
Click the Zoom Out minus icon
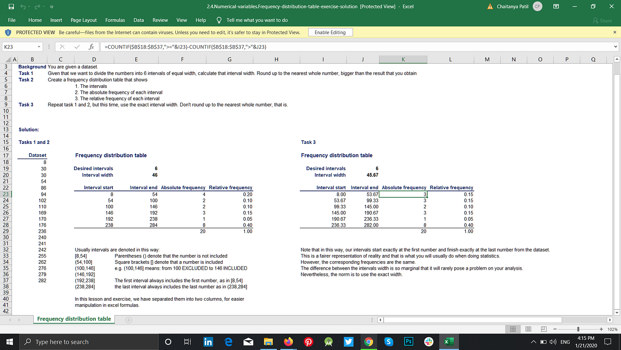point(555,329)
